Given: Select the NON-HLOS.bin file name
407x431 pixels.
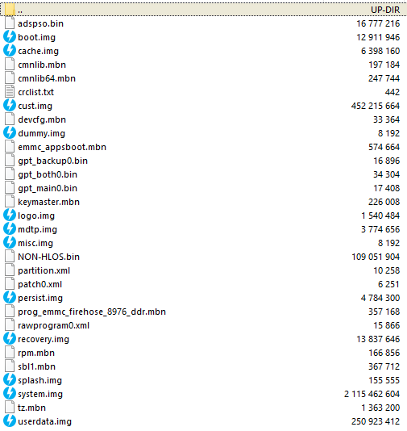Looking at the screenshot, I should coord(48,257).
